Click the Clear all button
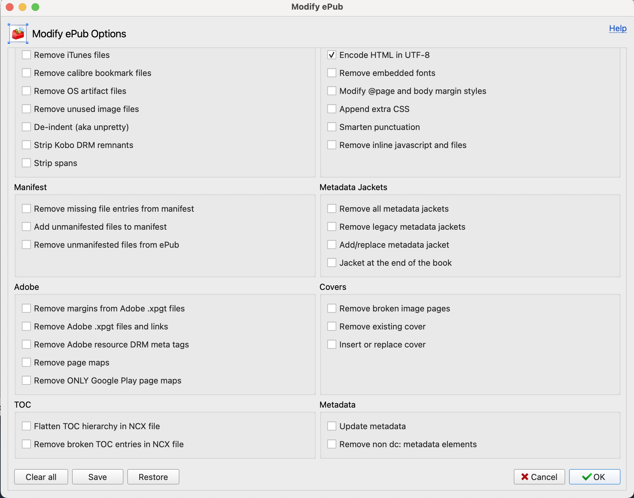The image size is (634, 498). tap(41, 476)
